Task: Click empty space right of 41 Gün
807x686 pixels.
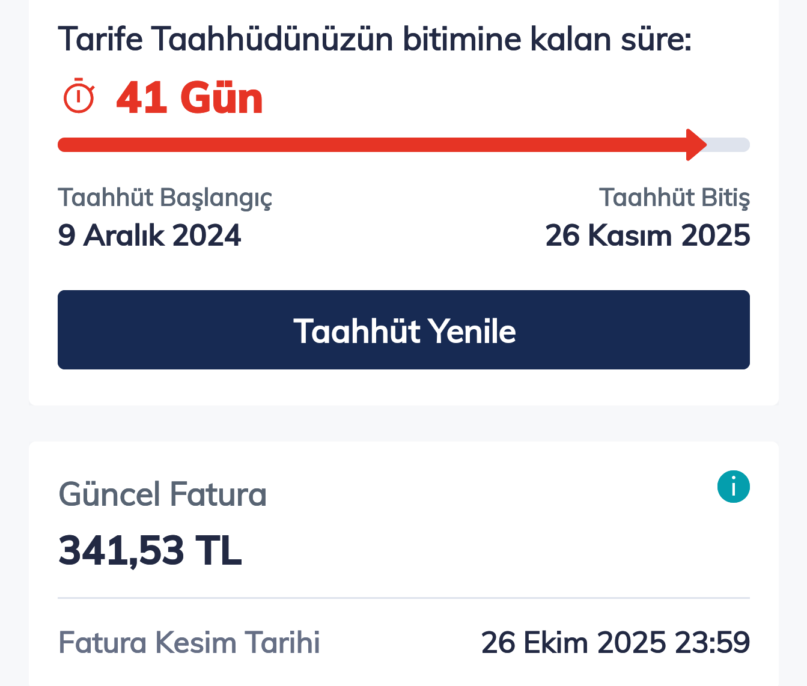Action: coord(481,97)
